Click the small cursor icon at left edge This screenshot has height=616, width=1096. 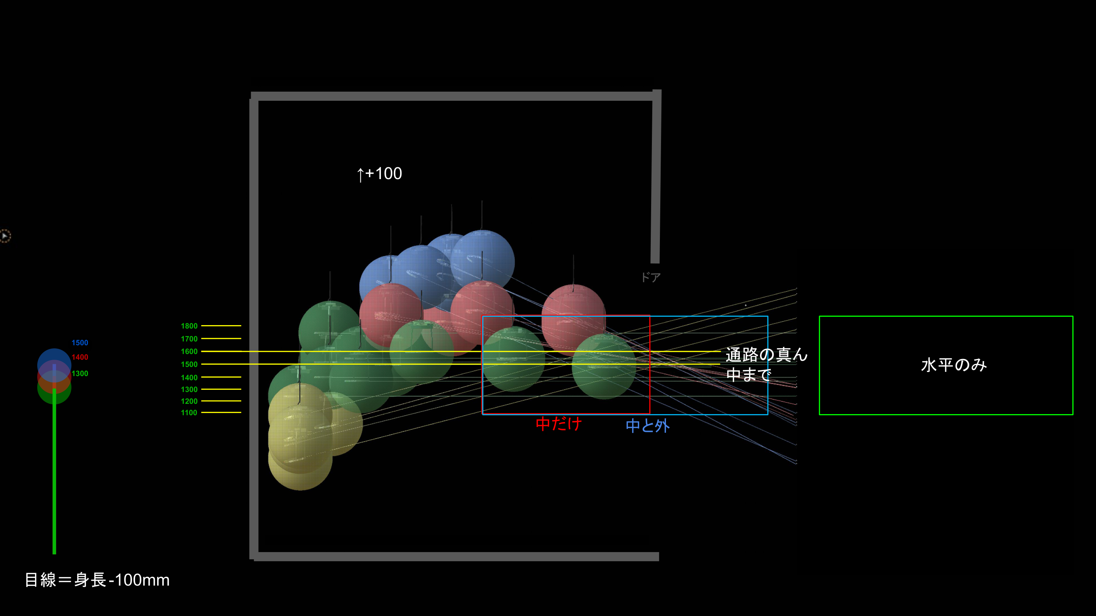pyautogui.click(x=5, y=235)
